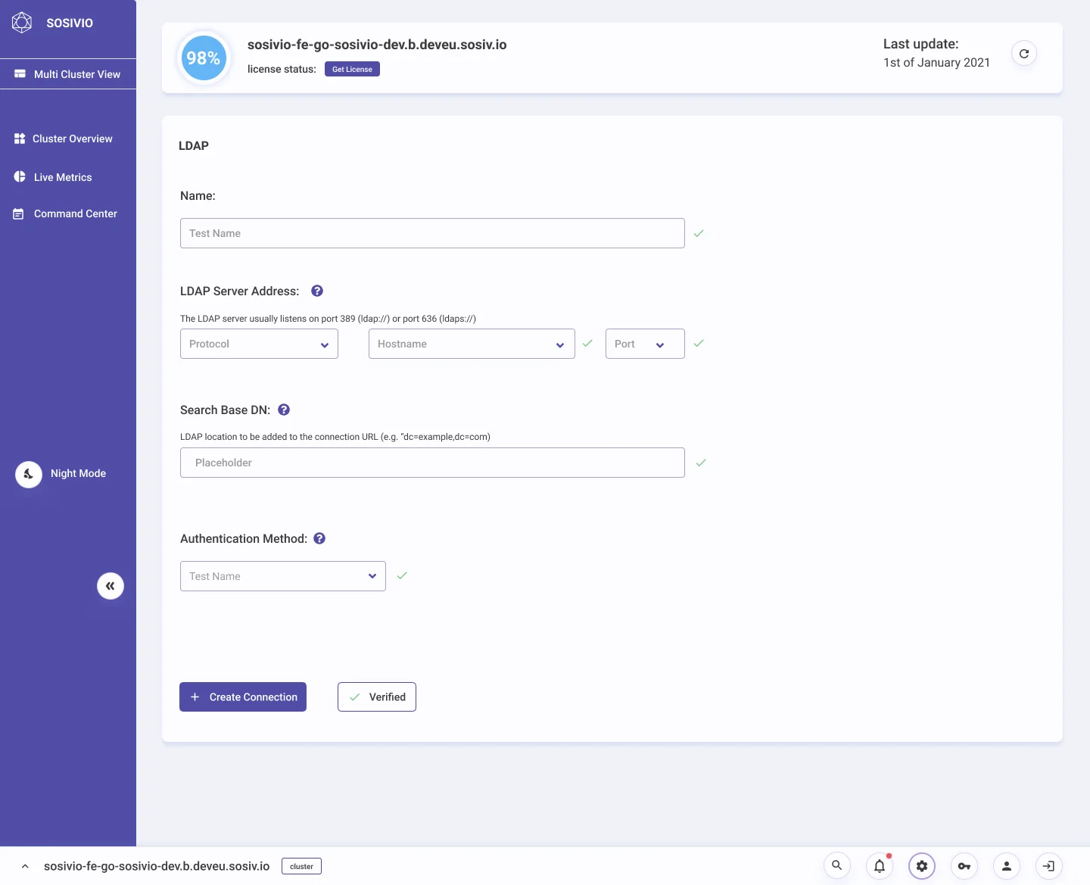Open the key icon in bottom bar

point(964,865)
